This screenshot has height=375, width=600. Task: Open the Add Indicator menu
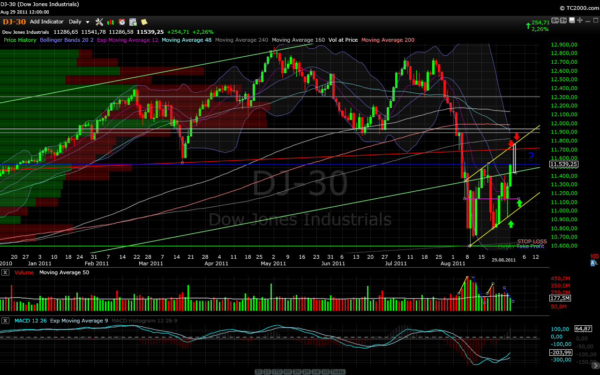pos(46,22)
